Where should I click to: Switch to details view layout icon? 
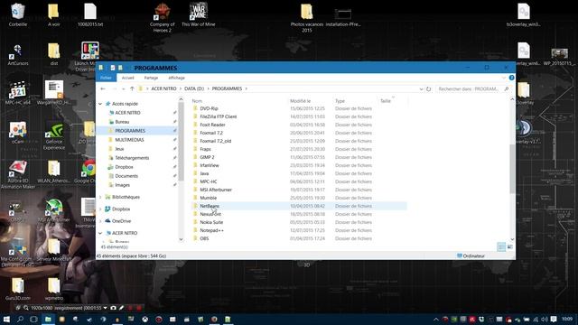click(x=501, y=246)
